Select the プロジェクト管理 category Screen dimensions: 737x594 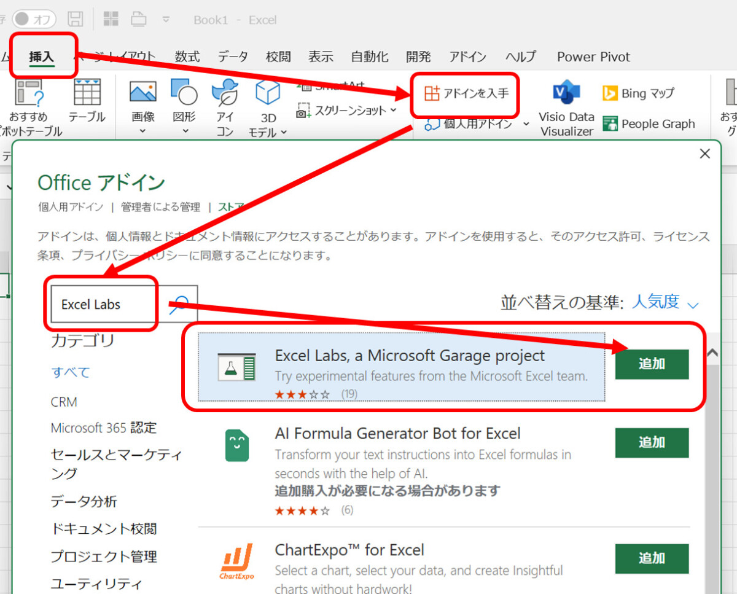click(104, 557)
